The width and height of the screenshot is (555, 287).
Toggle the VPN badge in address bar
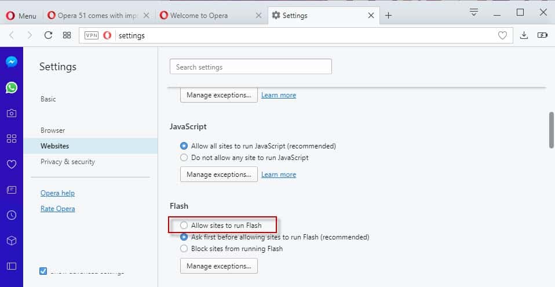92,35
